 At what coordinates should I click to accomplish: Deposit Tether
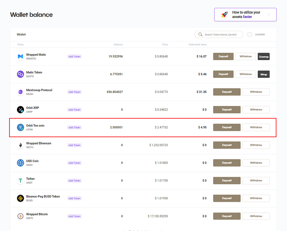(227, 180)
